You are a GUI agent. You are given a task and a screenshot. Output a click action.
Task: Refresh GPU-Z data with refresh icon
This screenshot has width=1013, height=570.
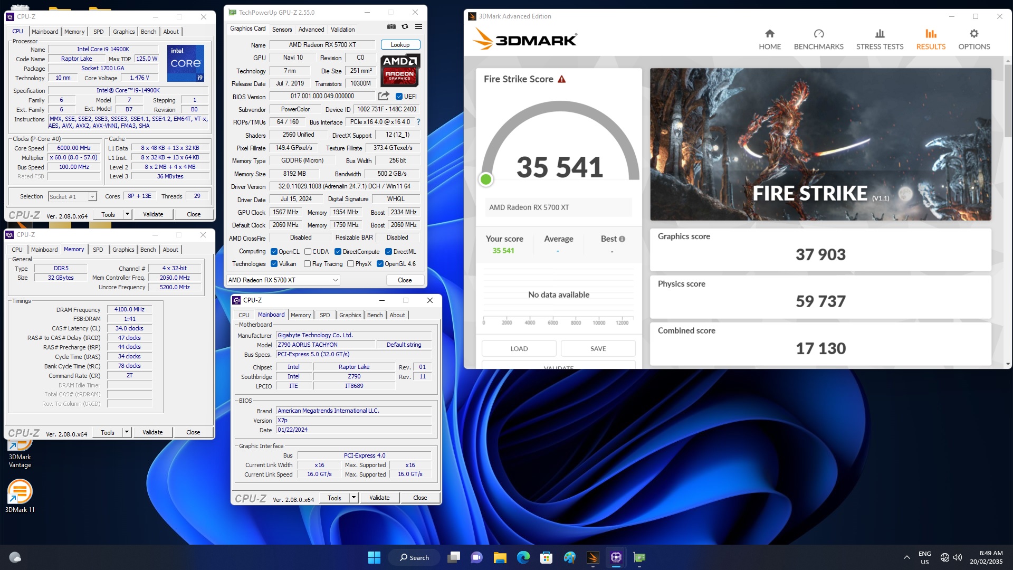(405, 27)
